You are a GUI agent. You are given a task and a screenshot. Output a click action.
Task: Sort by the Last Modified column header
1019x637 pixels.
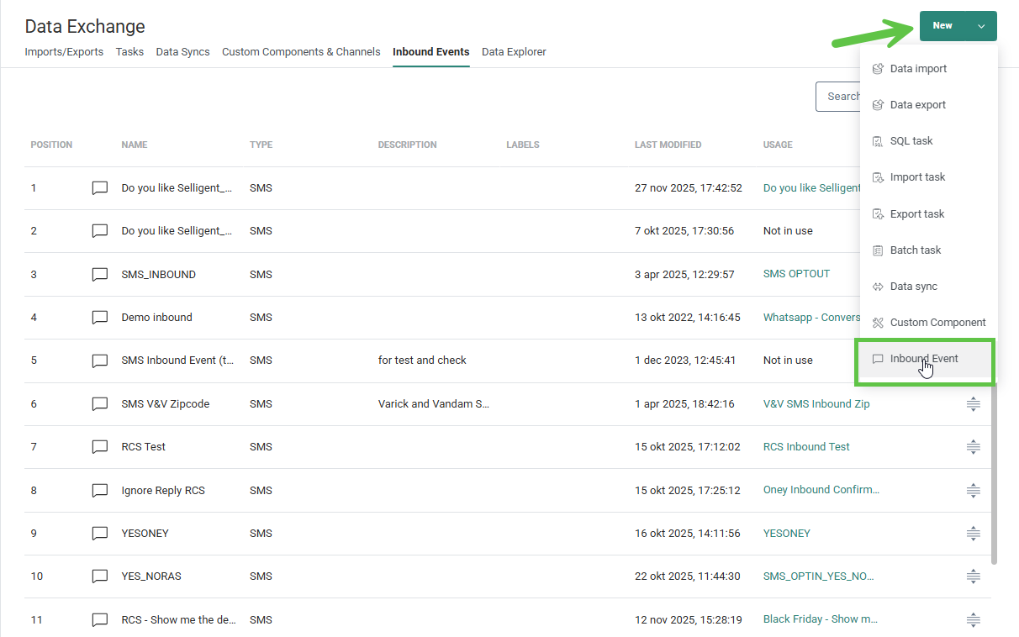pos(668,145)
